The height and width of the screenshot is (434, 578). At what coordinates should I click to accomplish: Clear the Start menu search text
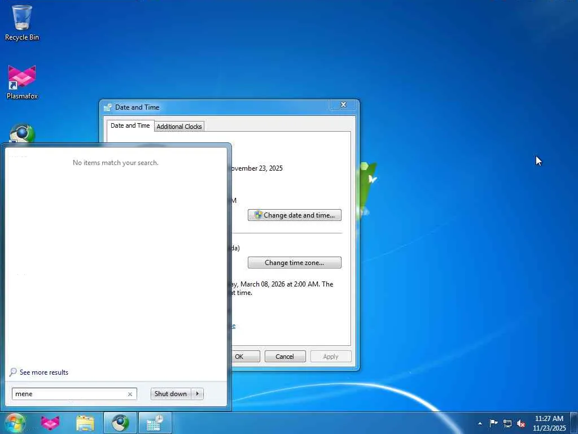[130, 394]
